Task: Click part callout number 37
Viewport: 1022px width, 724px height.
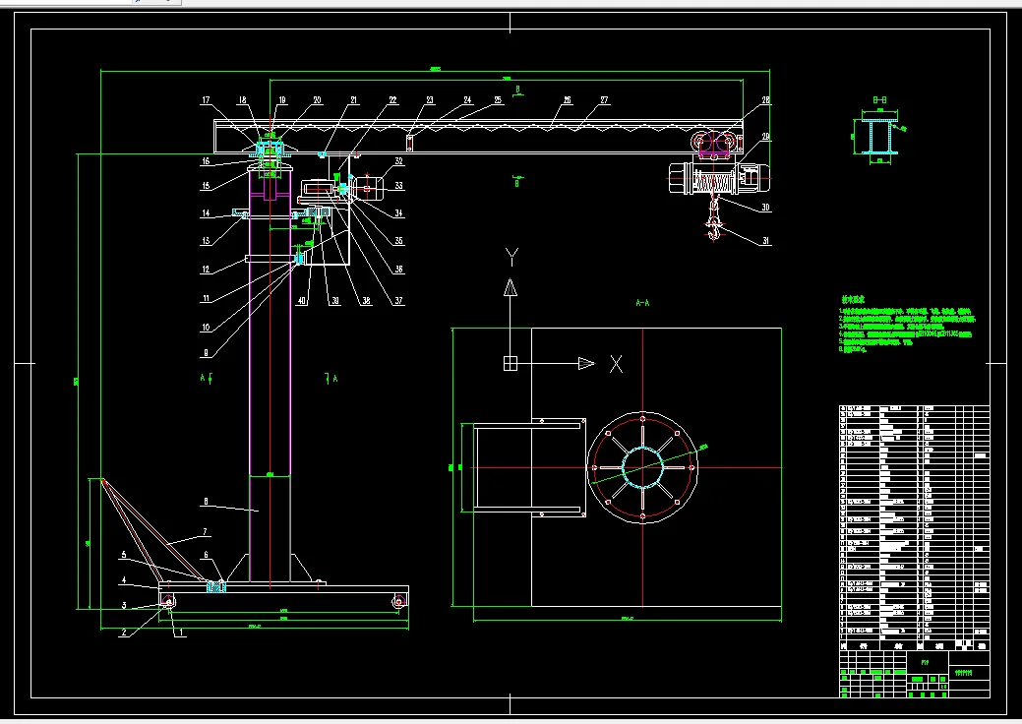Action: (399, 301)
